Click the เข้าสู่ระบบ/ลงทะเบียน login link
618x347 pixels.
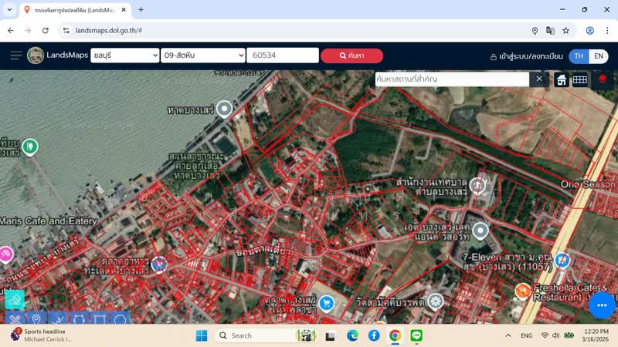[528, 56]
